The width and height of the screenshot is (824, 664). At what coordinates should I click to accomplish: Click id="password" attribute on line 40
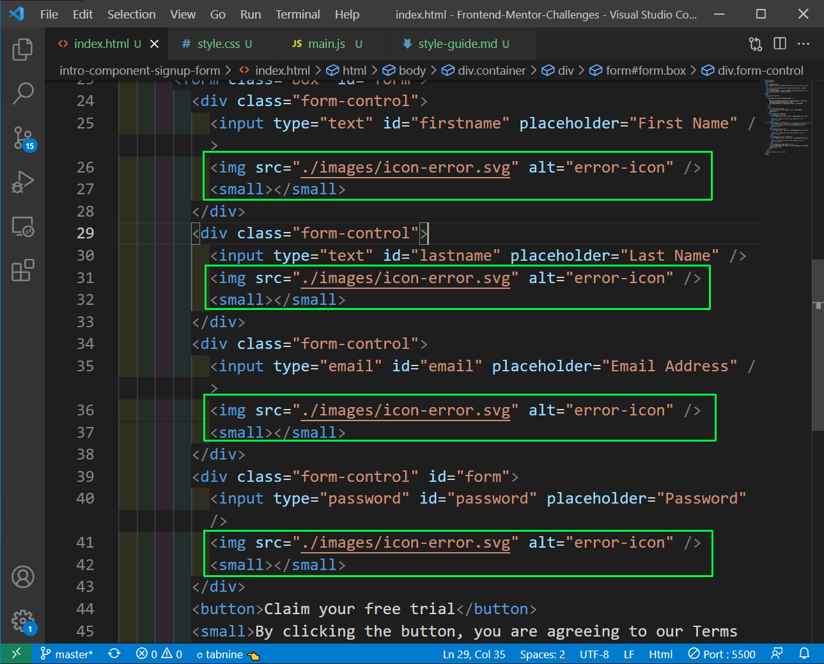coord(478,498)
